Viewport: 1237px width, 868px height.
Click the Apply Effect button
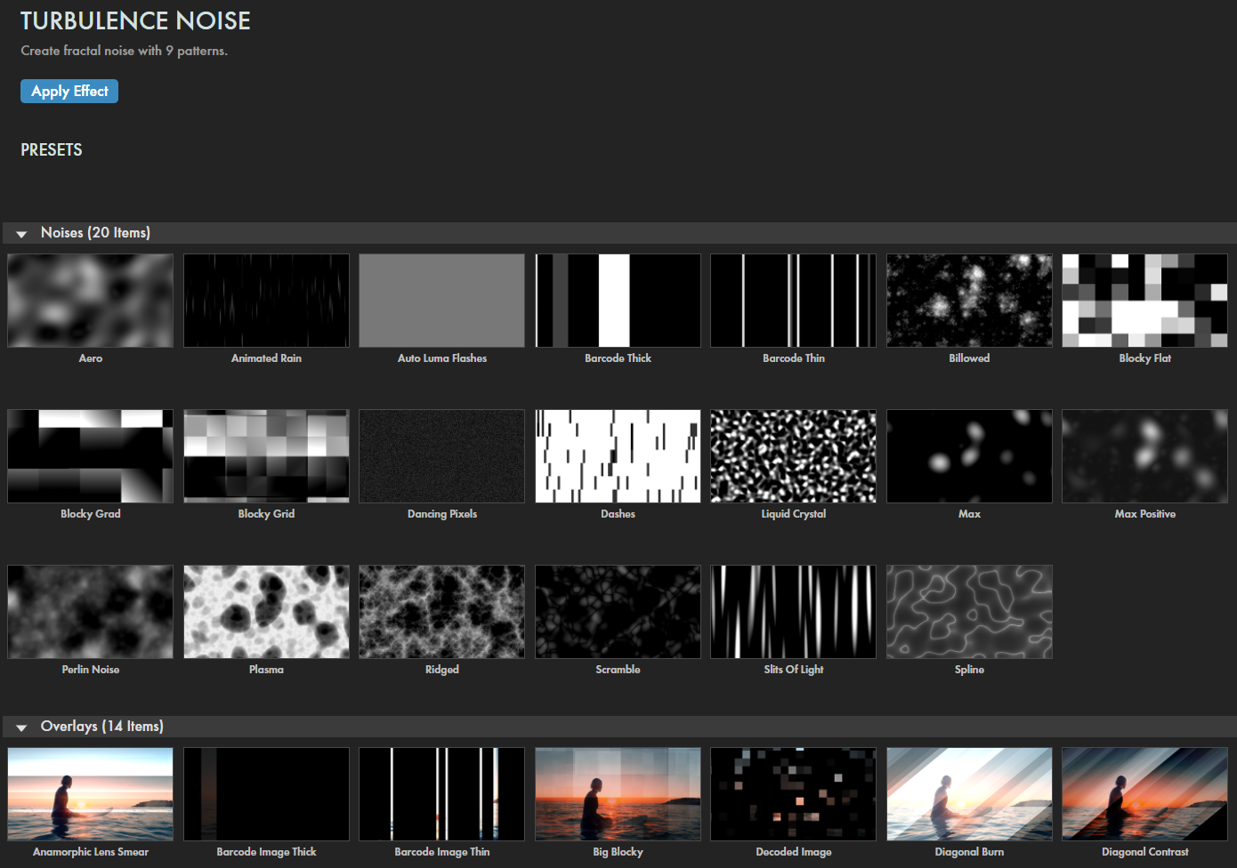69,92
